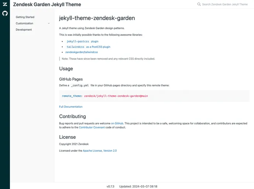Click the Copyright 2021 Zendesk text
254x189 pixels.
point(74,144)
